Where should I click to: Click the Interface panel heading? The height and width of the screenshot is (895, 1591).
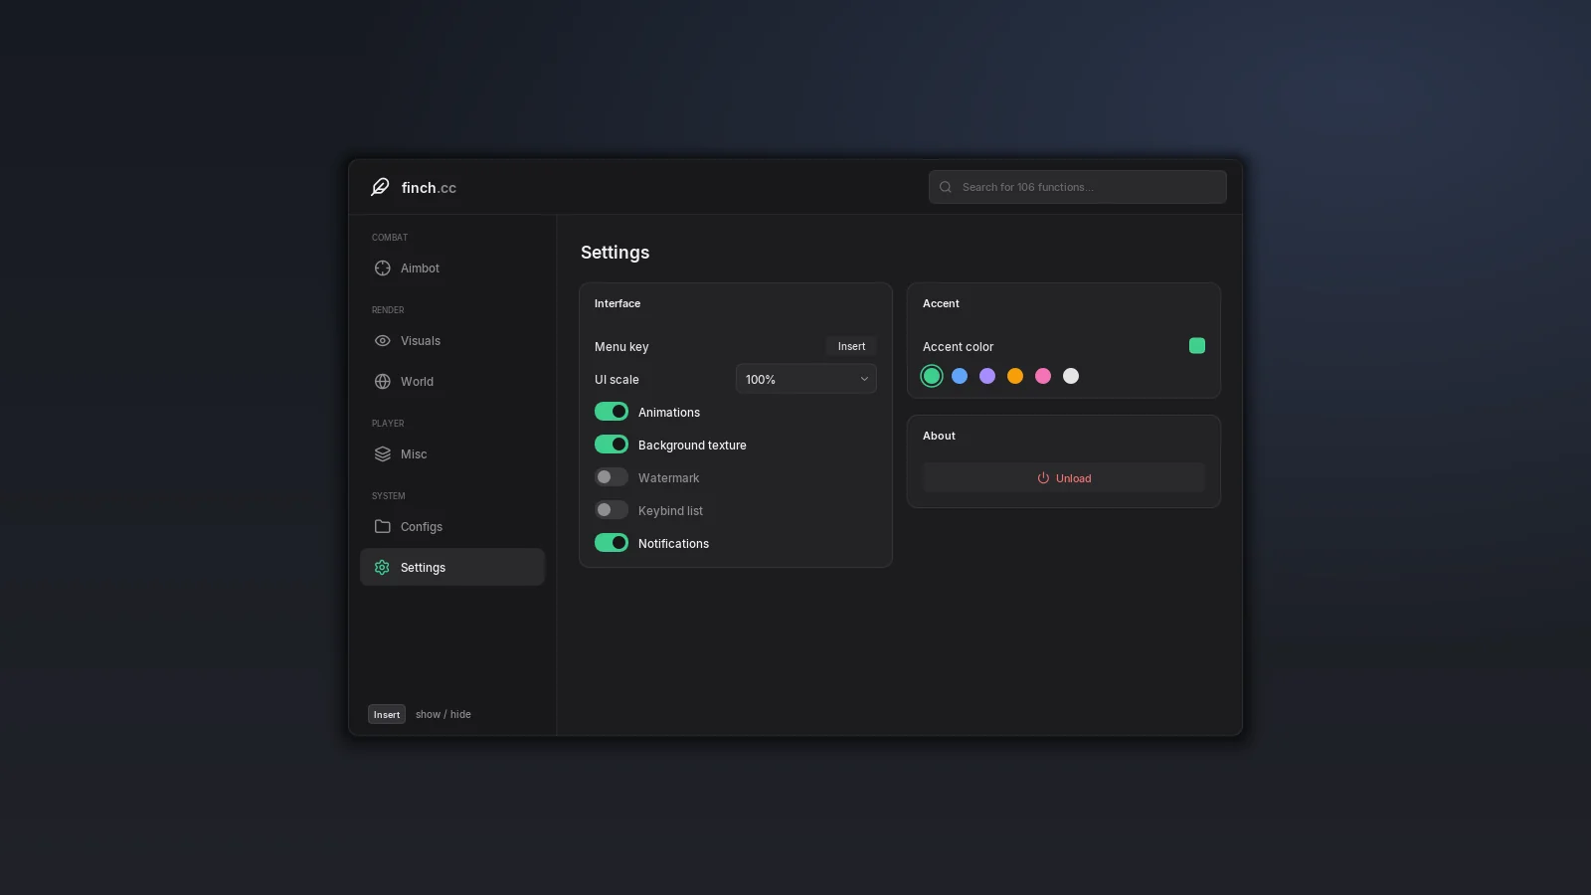(x=618, y=303)
